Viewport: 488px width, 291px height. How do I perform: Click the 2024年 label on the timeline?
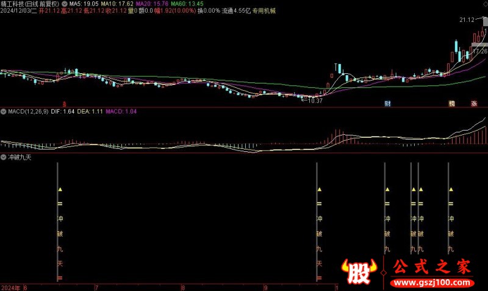click(11, 288)
